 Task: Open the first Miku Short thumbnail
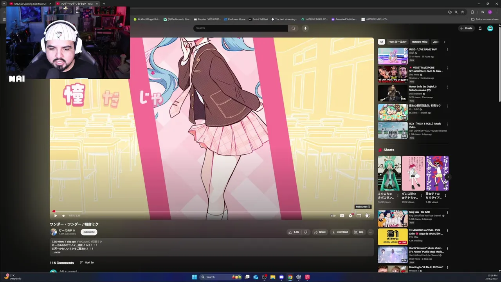point(389,173)
